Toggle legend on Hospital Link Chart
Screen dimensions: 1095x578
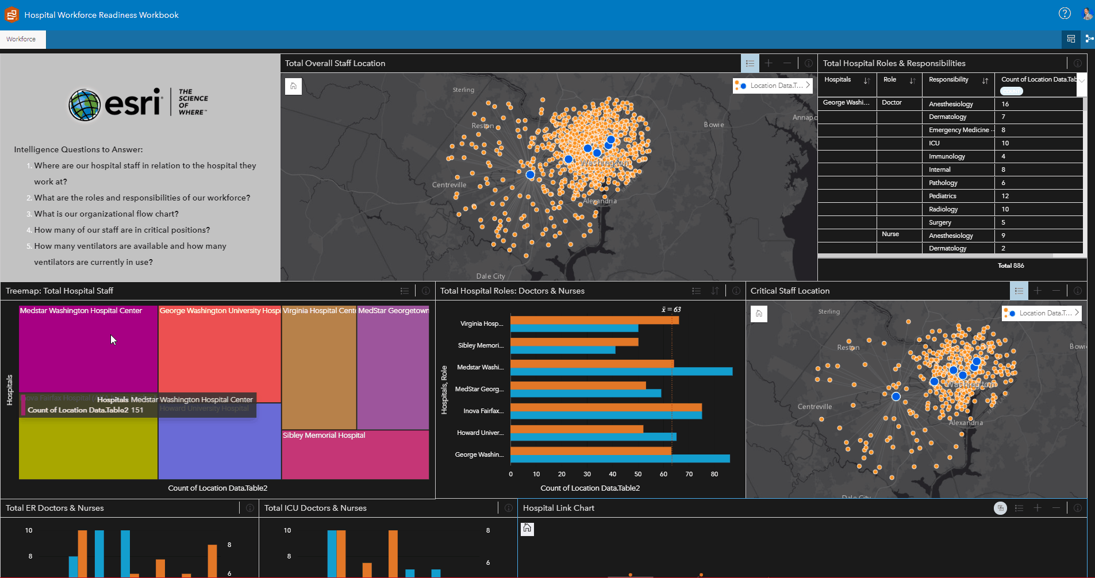[1019, 508]
